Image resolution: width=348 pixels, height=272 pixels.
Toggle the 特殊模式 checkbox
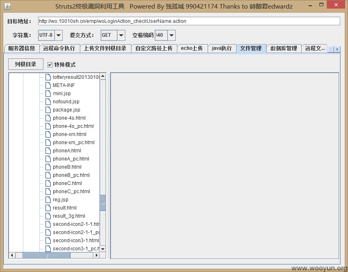[x=50, y=65]
